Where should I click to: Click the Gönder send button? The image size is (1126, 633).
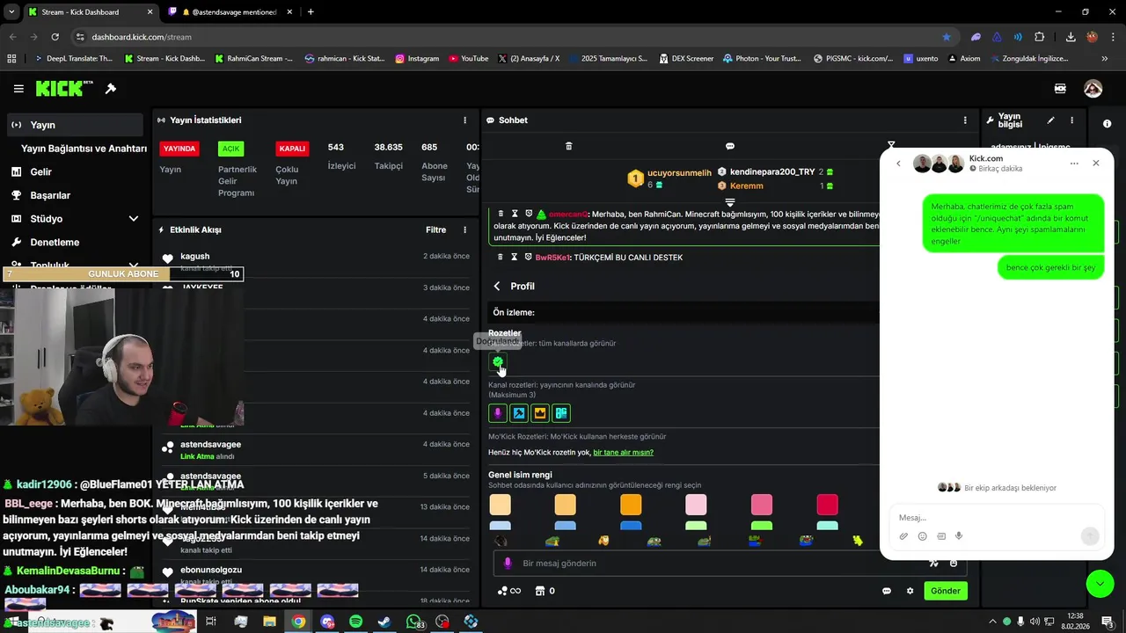[x=946, y=591]
